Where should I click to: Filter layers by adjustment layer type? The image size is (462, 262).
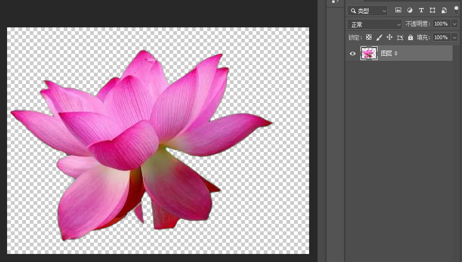(x=410, y=10)
